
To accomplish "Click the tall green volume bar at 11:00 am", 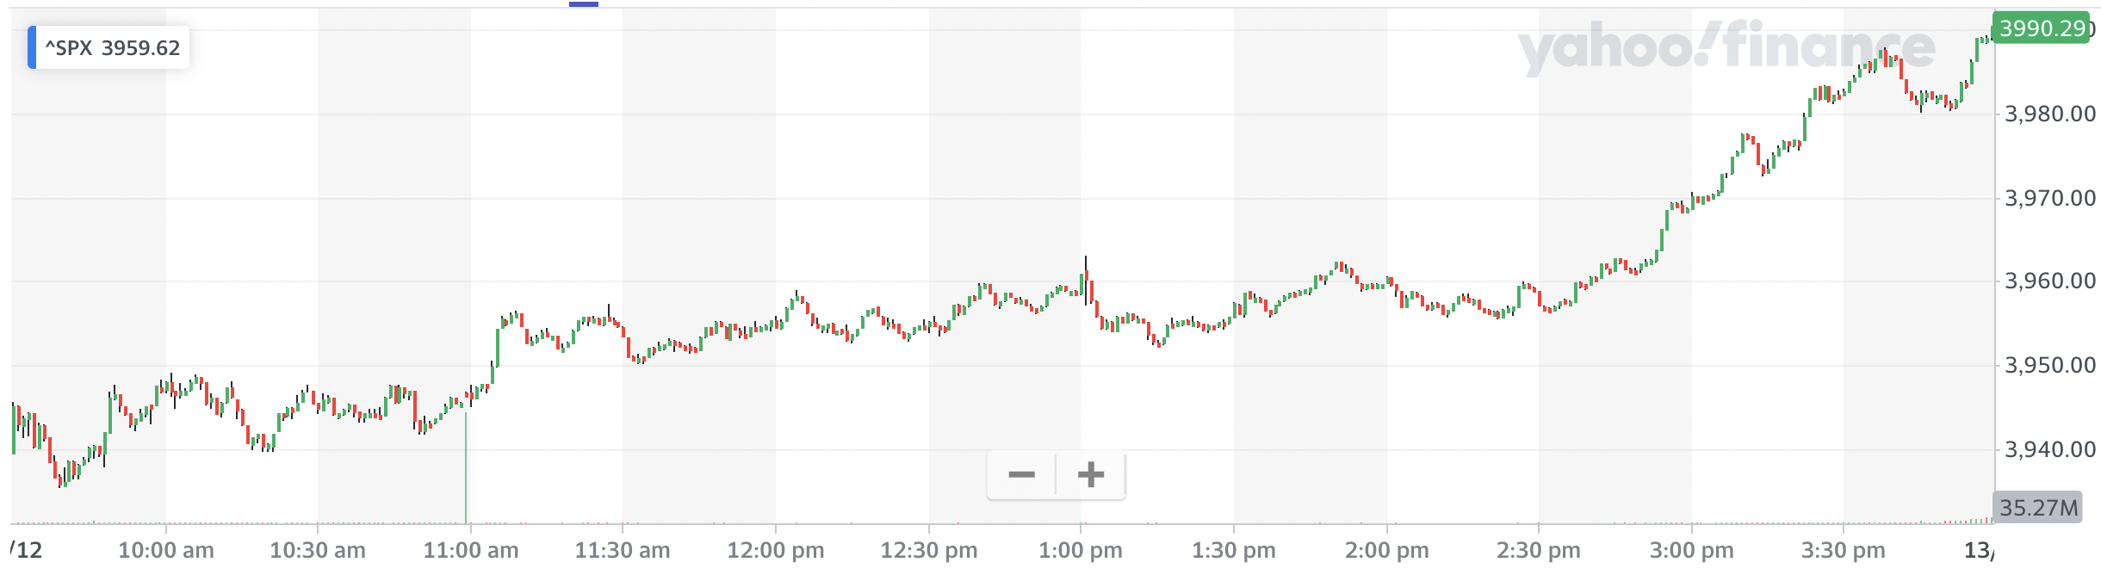I will 466,469.
